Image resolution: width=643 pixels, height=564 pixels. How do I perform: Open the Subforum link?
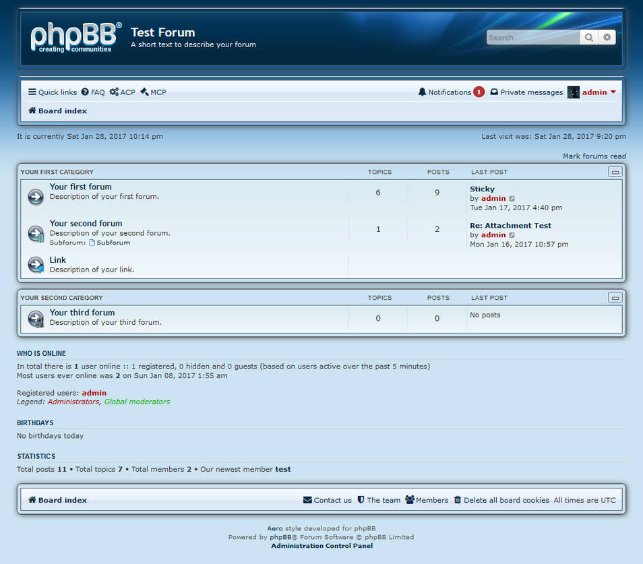[113, 243]
